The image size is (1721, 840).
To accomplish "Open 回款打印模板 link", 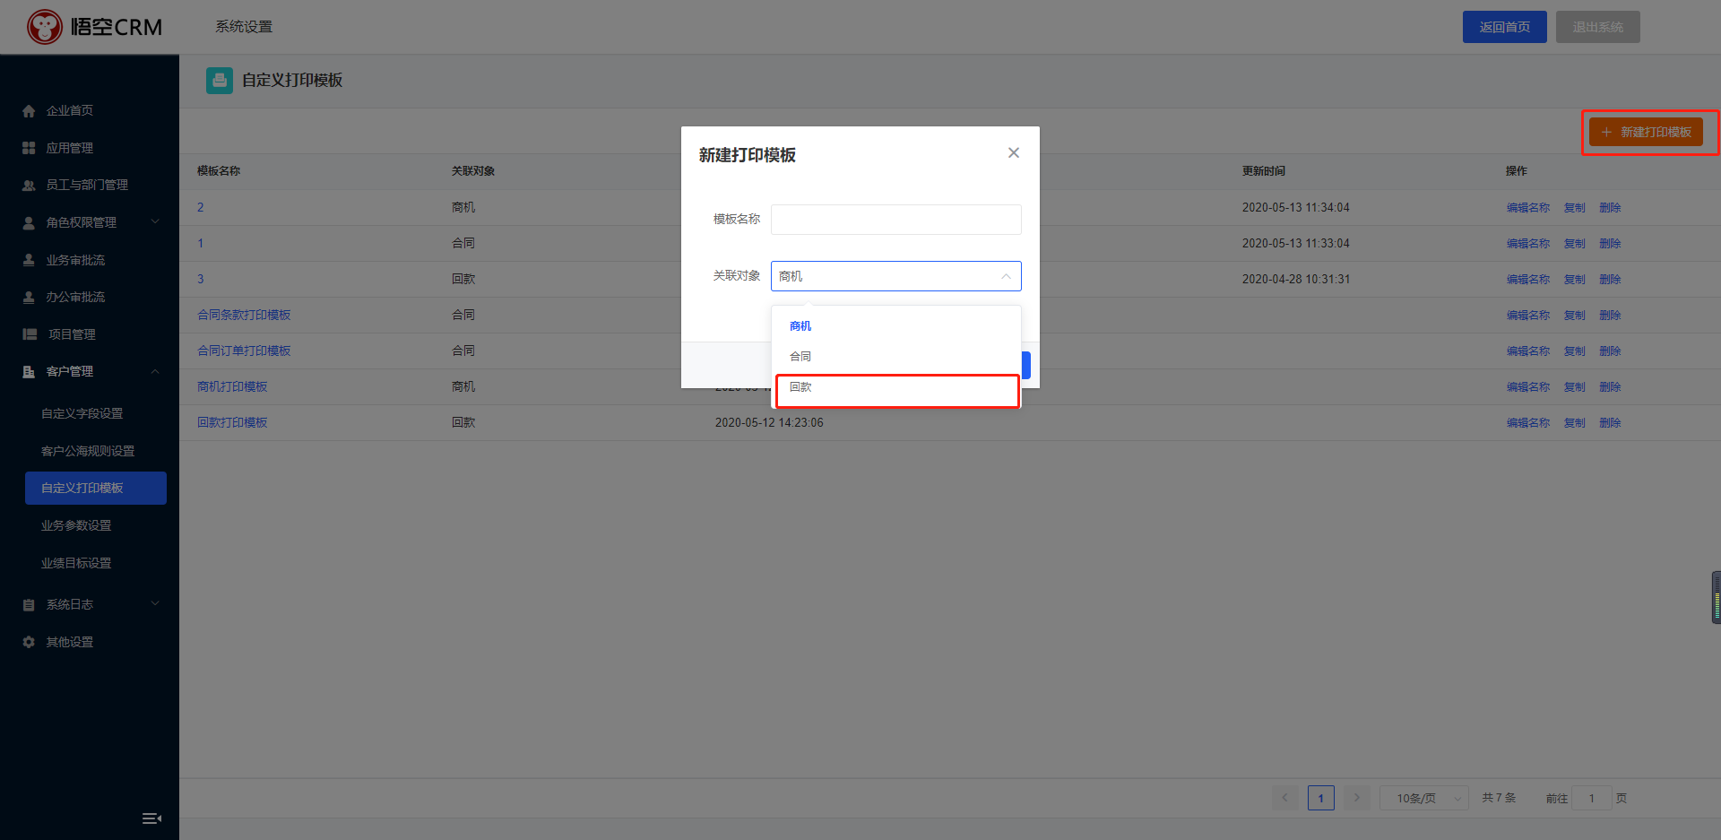I will pos(232,423).
